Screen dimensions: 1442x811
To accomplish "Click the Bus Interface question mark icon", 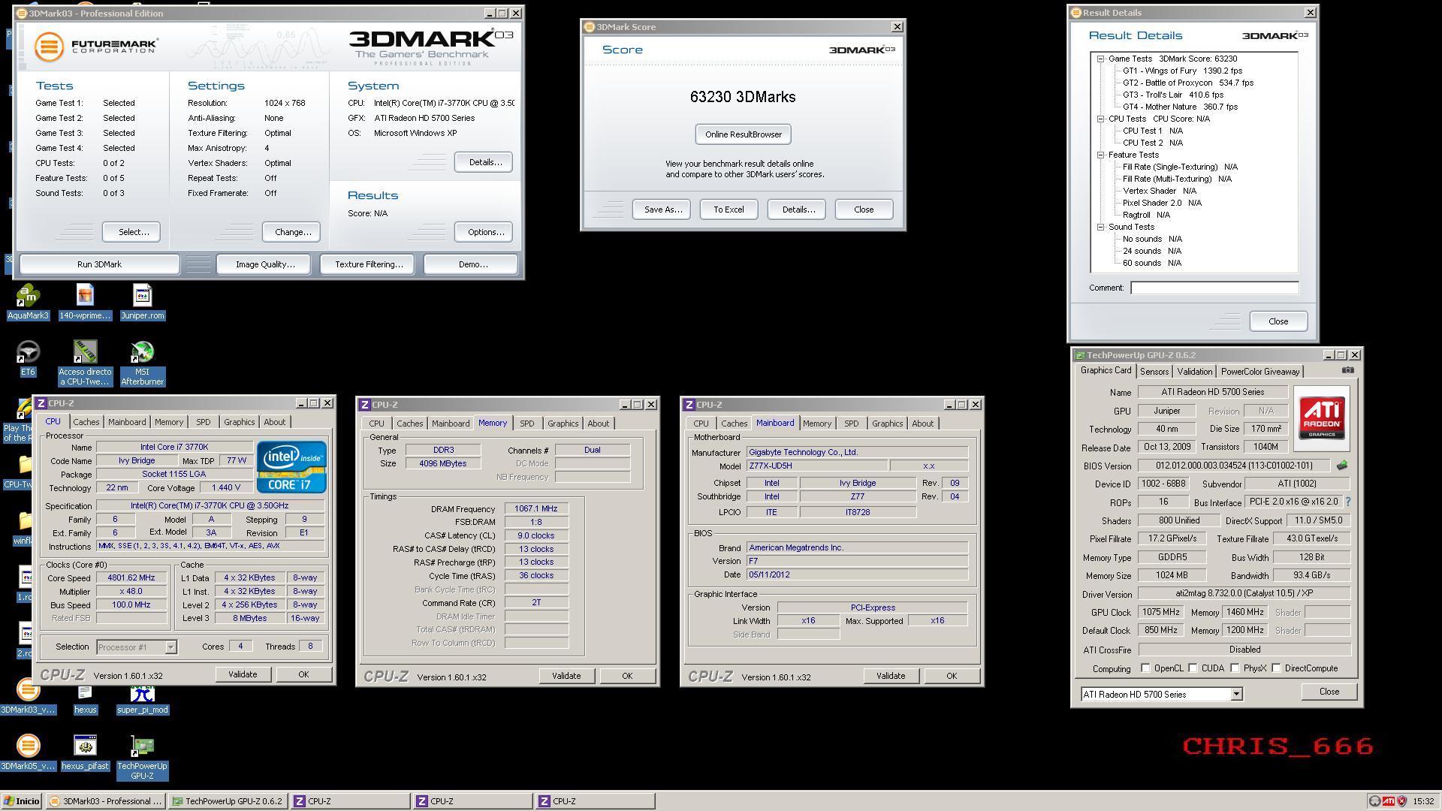I will pos(1347,502).
